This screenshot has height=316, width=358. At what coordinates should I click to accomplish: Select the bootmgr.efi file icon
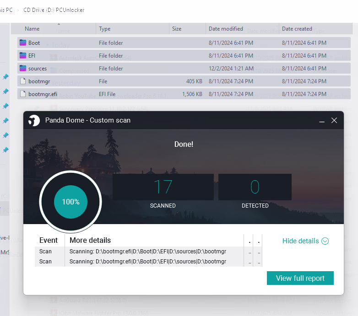[x=23, y=94]
